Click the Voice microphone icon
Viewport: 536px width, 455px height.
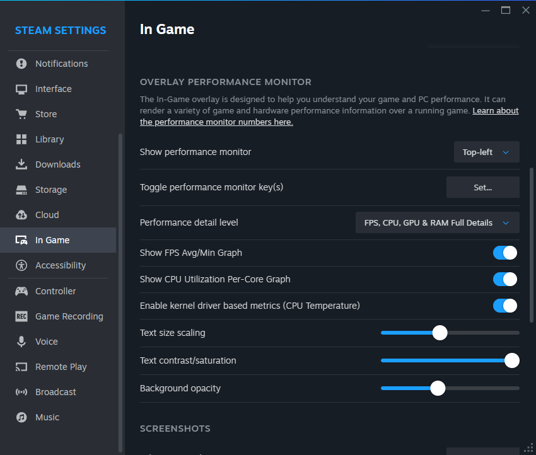coord(21,342)
